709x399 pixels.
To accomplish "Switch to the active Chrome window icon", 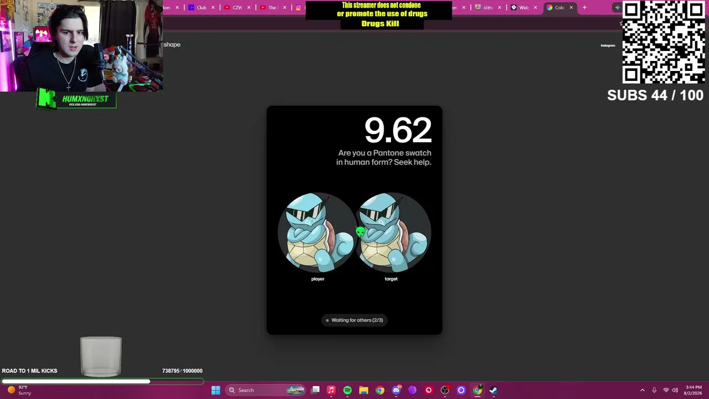I will pos(477,390).
